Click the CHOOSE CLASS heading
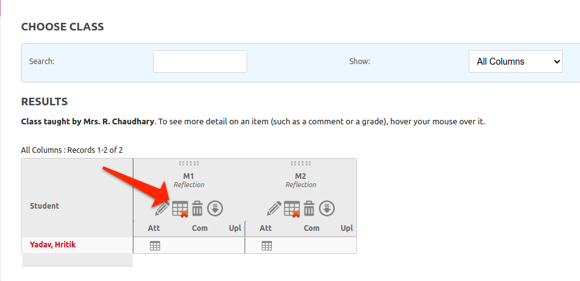 click(62, 27)
